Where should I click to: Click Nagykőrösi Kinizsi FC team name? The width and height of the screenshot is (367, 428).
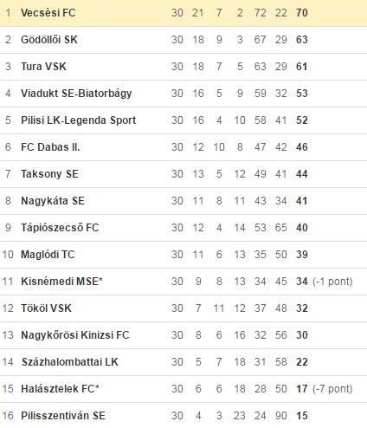tap(75, 335)
